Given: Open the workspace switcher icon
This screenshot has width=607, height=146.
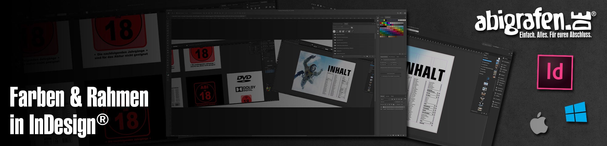Looking at the screenshot, I should coord(401,13).
